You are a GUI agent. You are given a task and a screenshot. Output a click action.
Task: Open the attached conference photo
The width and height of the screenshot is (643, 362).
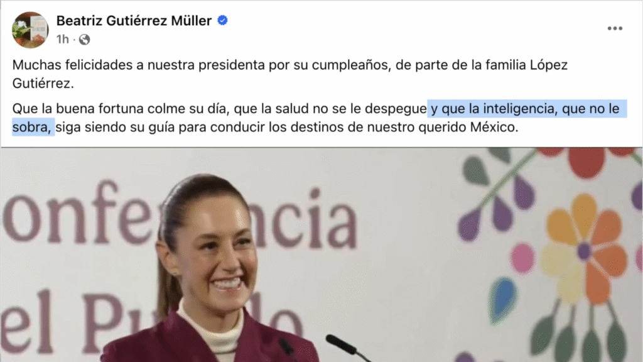click(x=321, y=255)
